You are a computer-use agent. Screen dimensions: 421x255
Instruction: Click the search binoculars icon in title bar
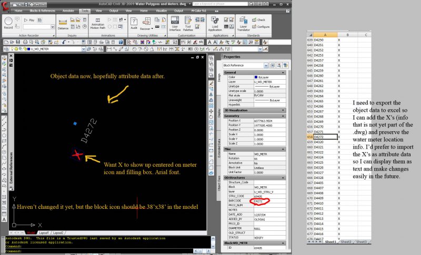pos(253,4)
